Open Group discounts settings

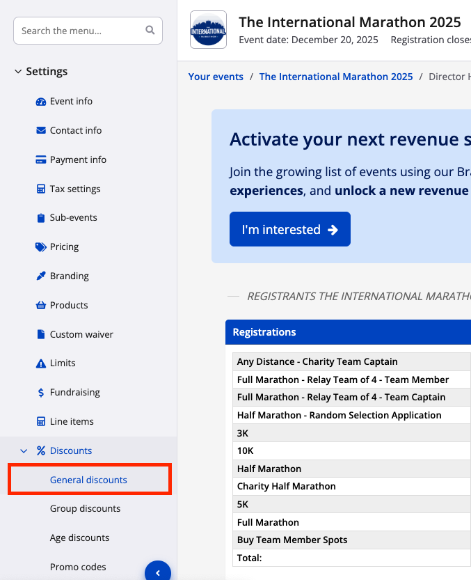coord(85,509)
